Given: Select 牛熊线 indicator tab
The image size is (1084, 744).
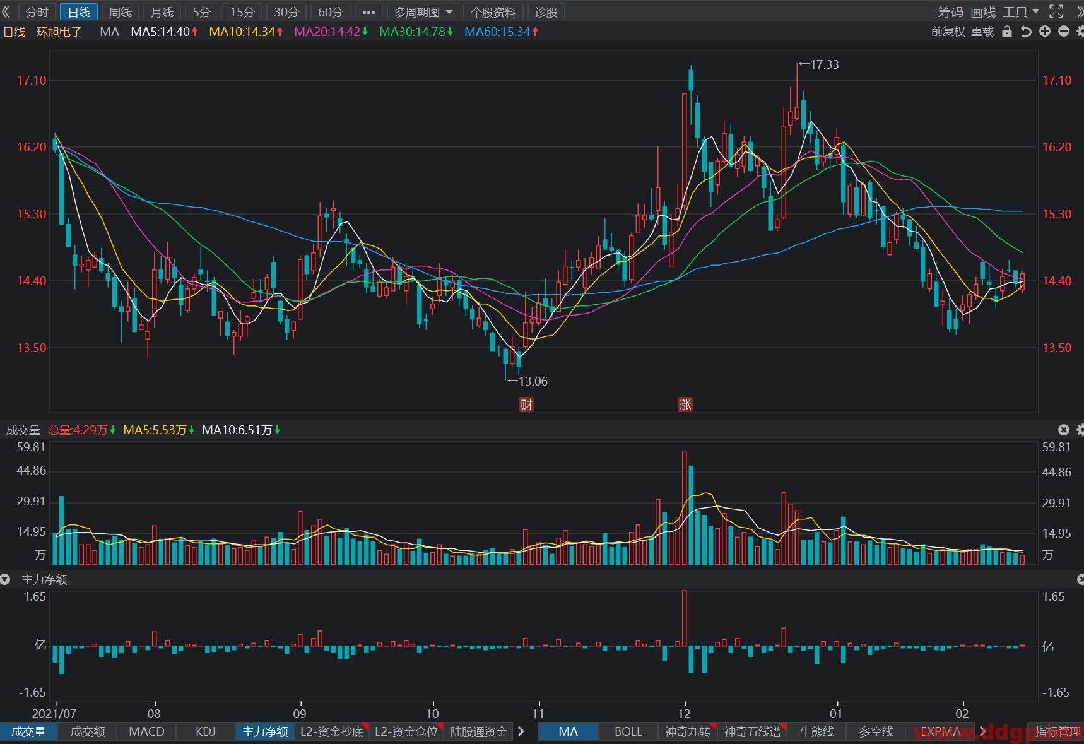Looking at the screenshot, I should (x=817, y=731).
